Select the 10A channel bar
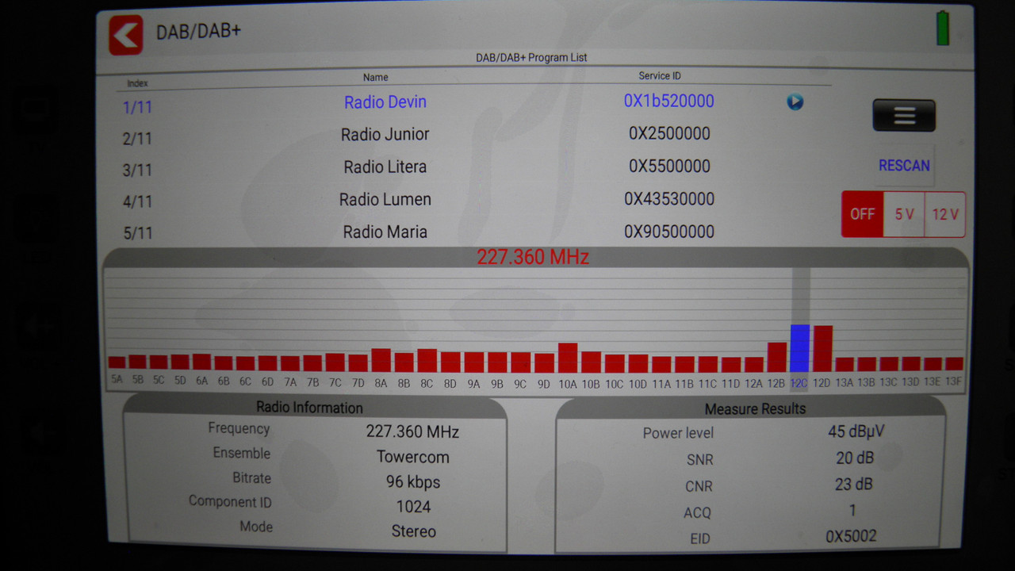Image resolution: width=1015 pixels, height=571 pixels. point(568,358)
